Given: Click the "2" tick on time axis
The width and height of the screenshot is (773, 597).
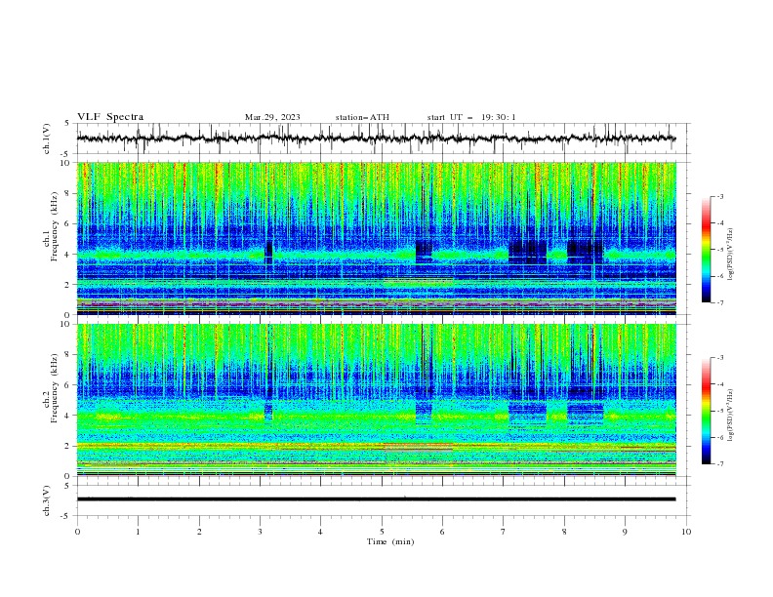Looking at the screenshot, I should click(199, 532).
